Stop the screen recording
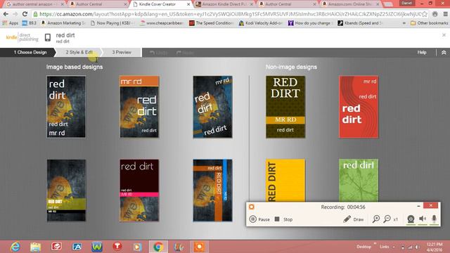Screen dimensions: 450x253 pyautogui.click(x=283, y=219)
